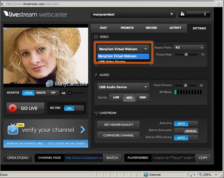This screenshot has width=224, height=178.
Task: Switch to the CHAT tab
Action: pyautogui.click(x=103, y=28)
